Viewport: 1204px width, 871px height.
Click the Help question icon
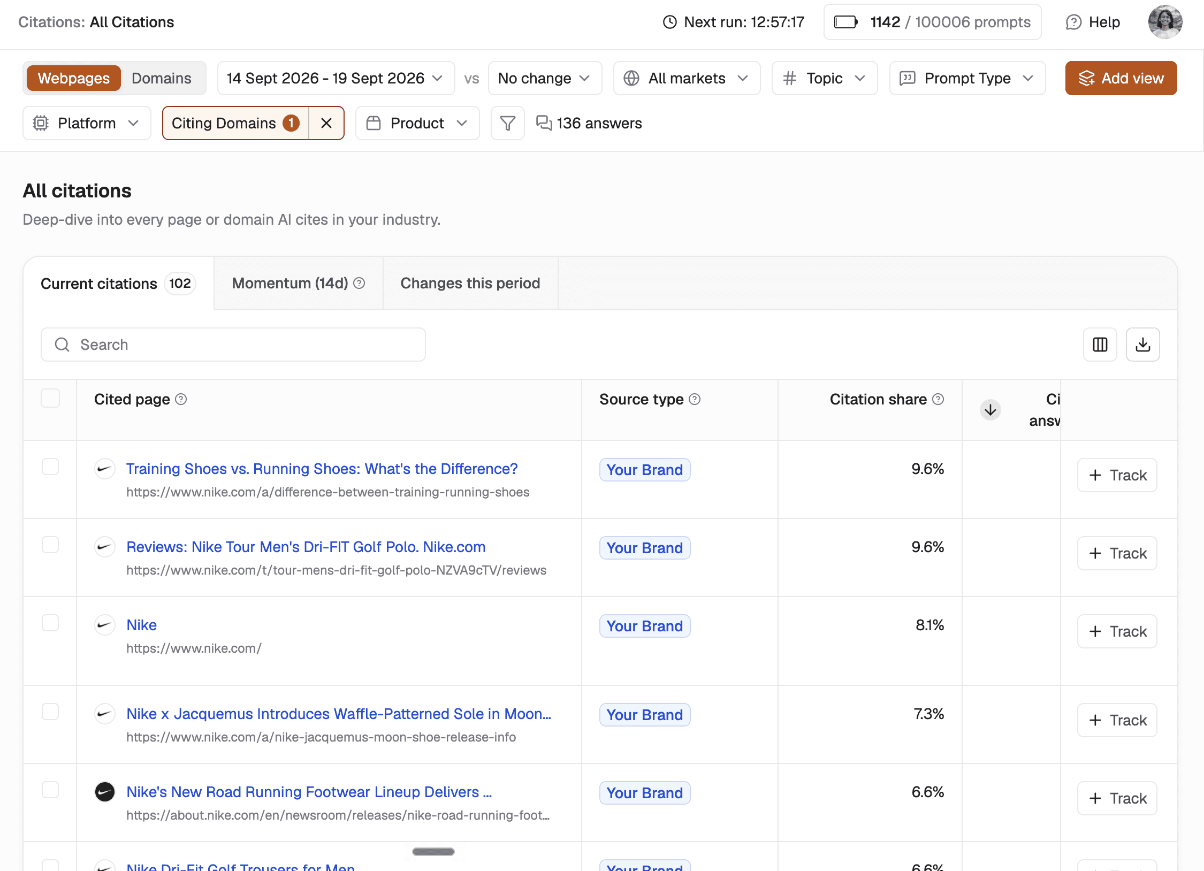coord(1073,22)
